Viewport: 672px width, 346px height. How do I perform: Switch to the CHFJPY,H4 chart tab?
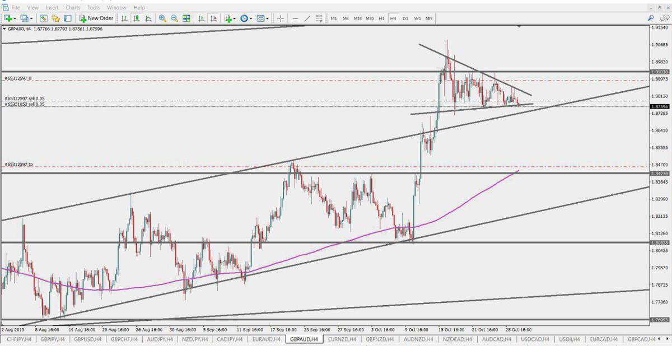coord(18,339)
